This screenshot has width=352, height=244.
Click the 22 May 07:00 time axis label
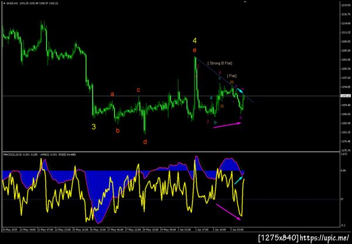46,230
